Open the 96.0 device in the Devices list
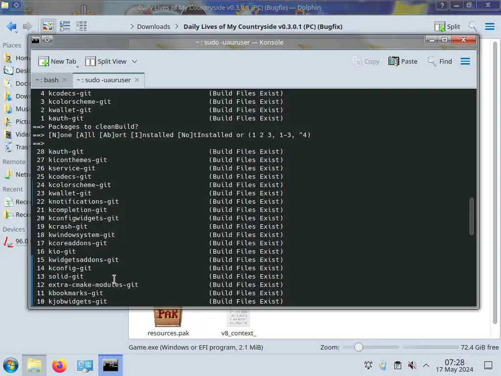The image size is (501, 376). click(15, 241)
